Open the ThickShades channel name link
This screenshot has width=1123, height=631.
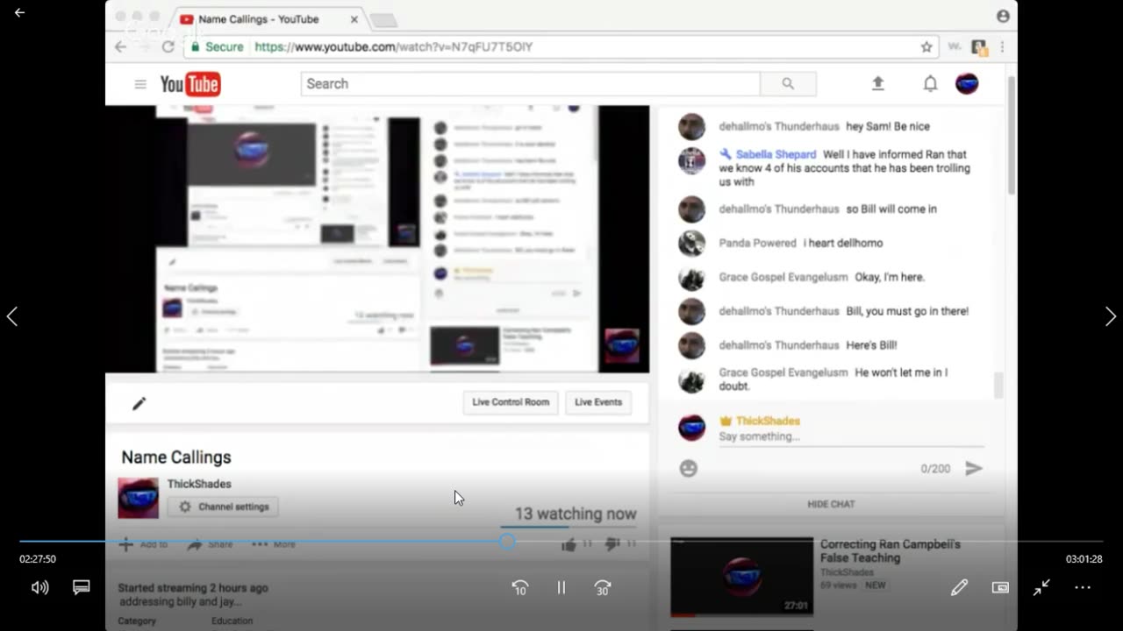pos(199,484)
